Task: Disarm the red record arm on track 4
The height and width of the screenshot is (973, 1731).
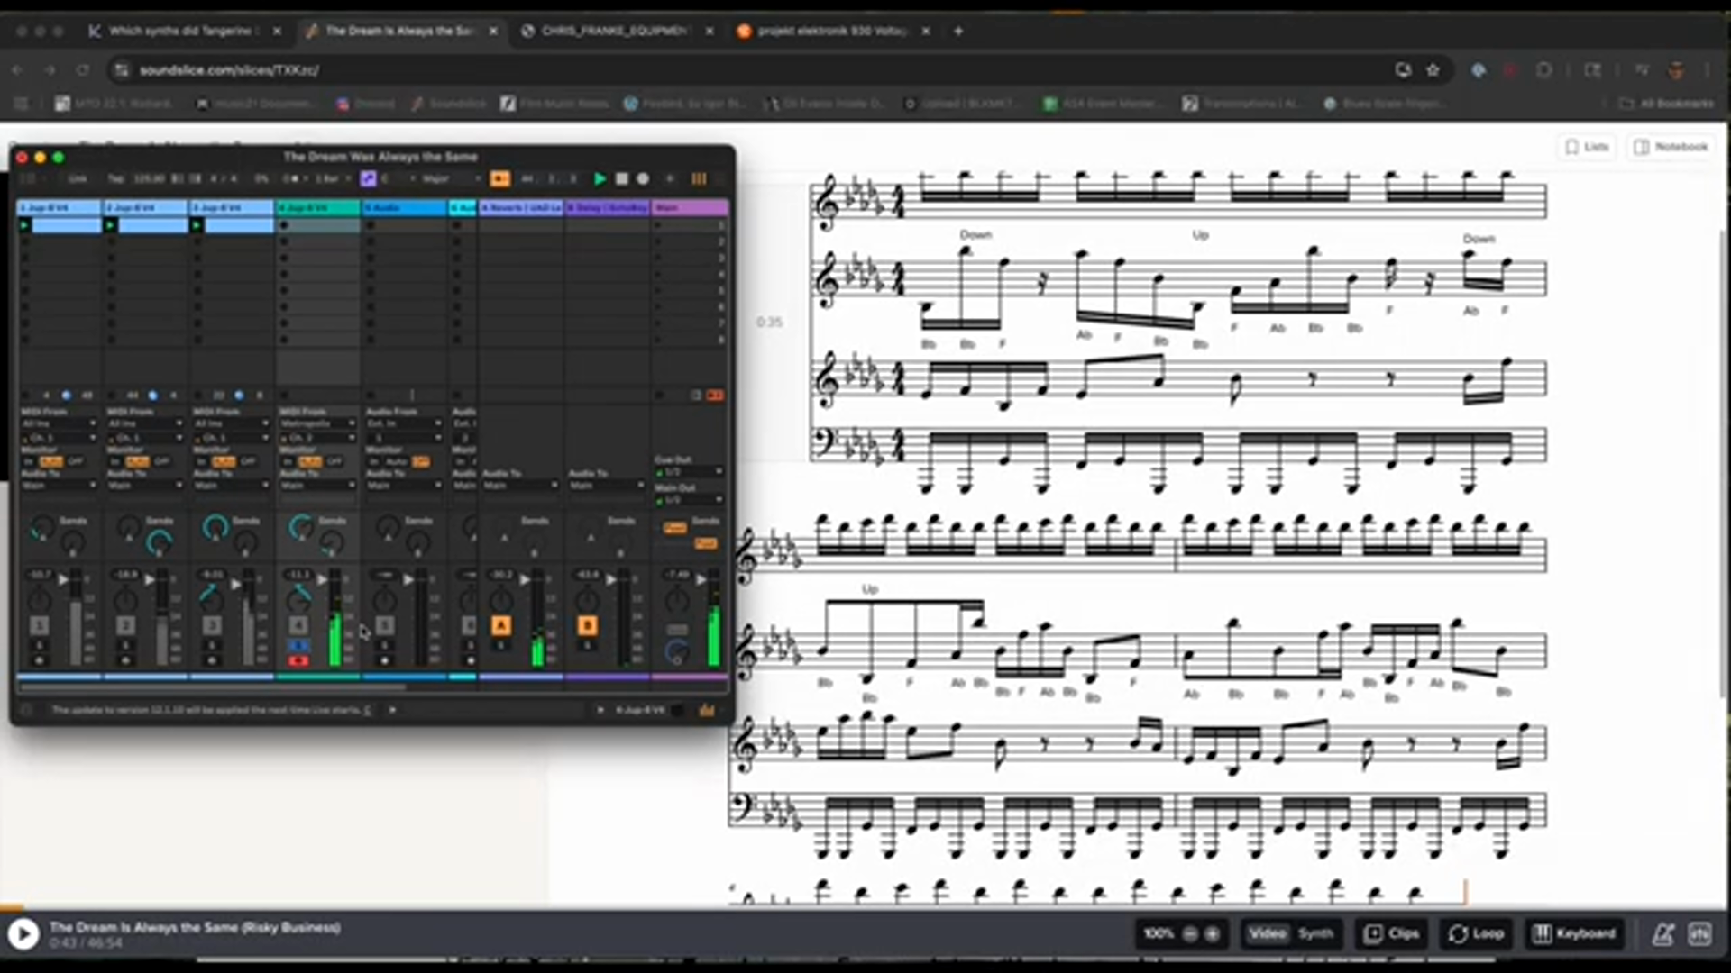Action: click(x=298, y=661)
